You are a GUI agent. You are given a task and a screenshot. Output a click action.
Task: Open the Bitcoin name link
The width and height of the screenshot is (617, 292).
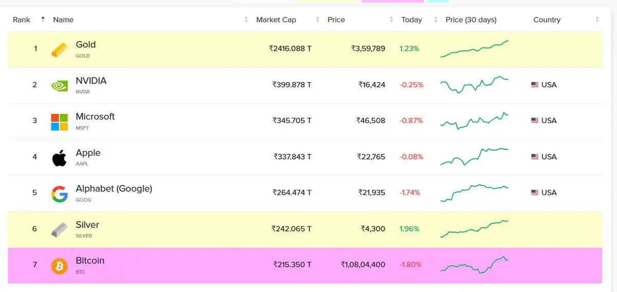pyautogui.click(x=90, y=260)
